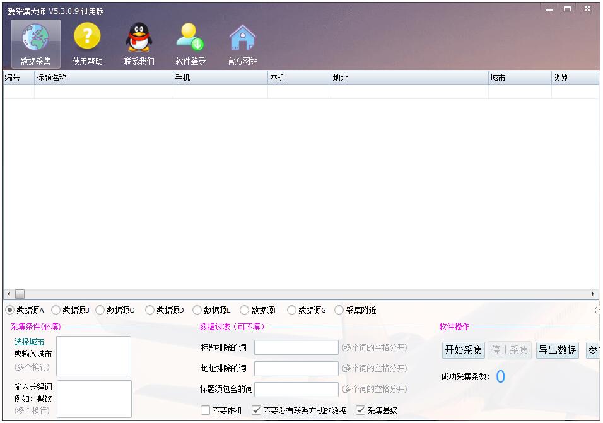Enable the 不要座机 checkbox
This screenshot has width=603, height=423.
204,410
